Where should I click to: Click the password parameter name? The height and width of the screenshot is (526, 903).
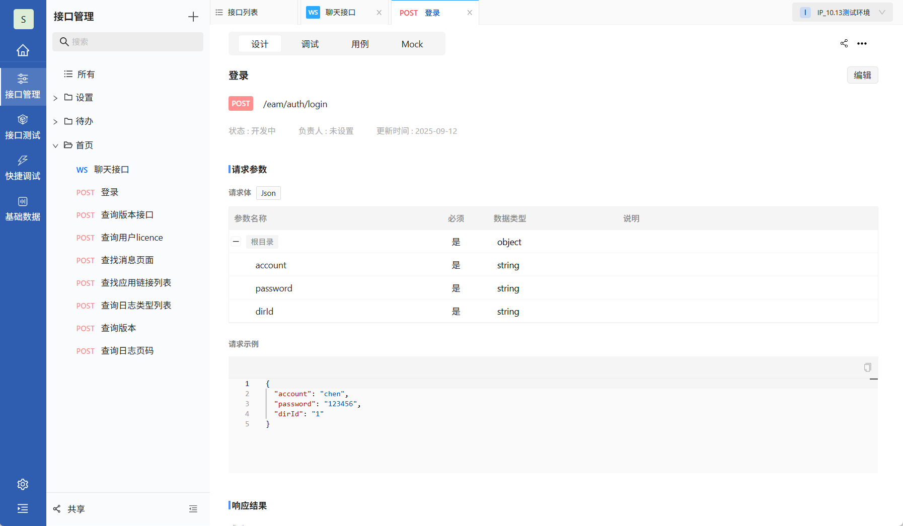pos(274,288)
